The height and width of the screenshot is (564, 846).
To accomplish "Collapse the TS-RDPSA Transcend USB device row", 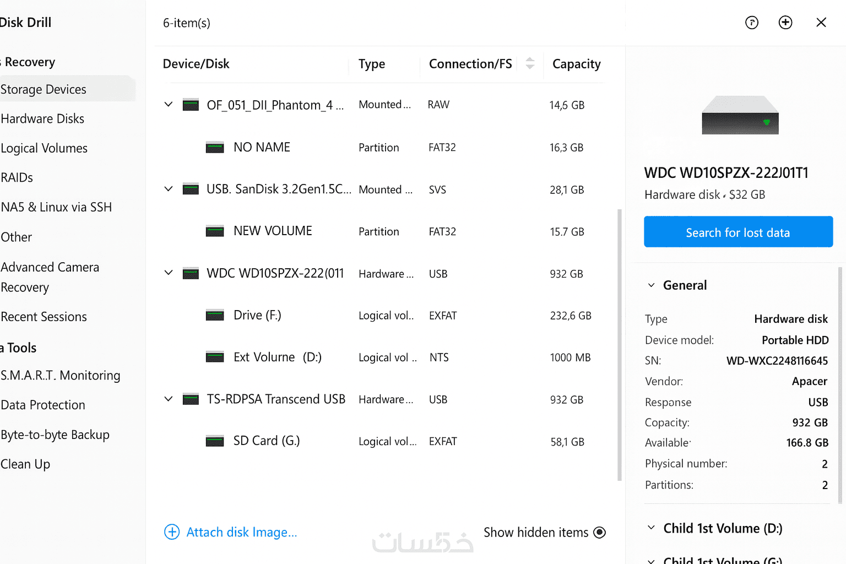I will (169, 399).
